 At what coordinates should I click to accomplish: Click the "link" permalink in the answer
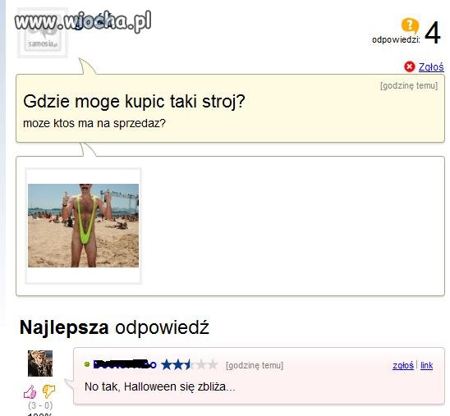[x=426, y=365]
